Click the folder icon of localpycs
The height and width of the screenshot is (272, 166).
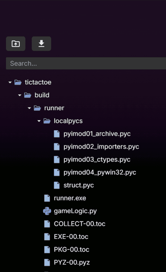[x=47, y=121]
